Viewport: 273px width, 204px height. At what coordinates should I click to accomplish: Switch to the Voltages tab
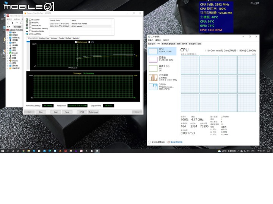click(x=54, y=38)
